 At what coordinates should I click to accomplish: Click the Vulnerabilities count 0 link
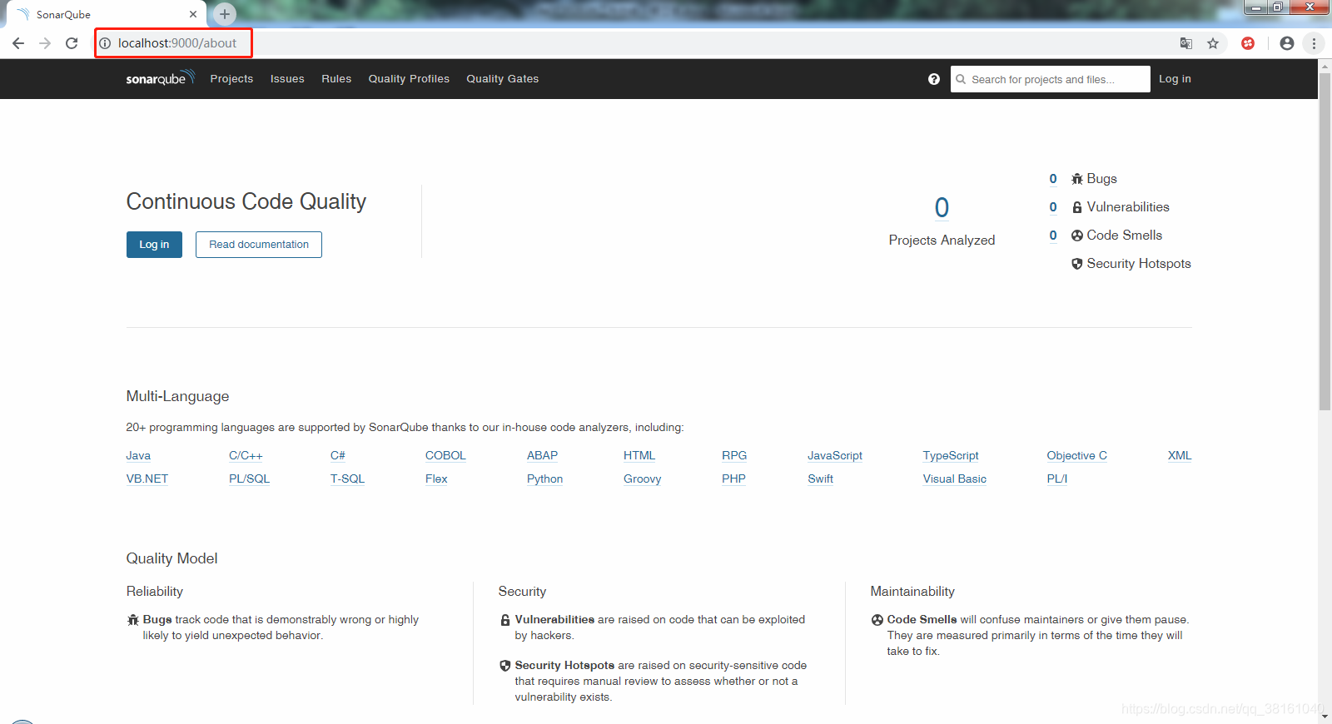pos(1053,207)
